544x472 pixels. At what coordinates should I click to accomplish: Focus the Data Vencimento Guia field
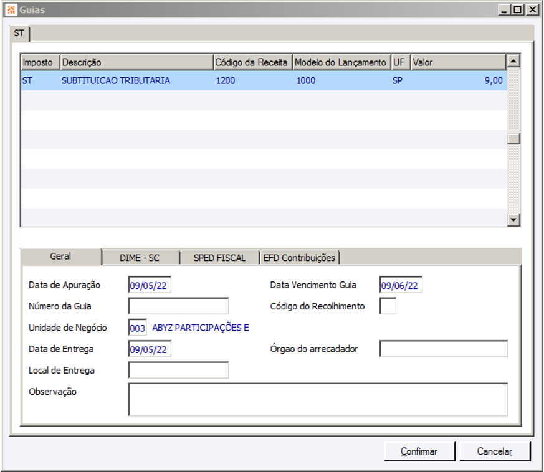click(401, 285)
